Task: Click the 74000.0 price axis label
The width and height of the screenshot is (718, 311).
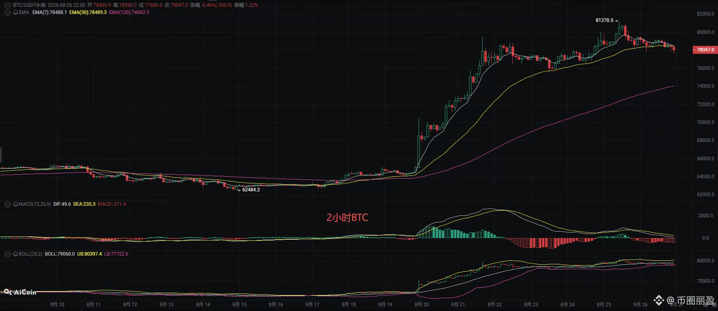Action: (706, 86)
